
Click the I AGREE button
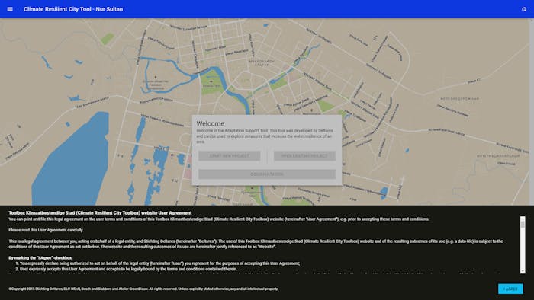[x=510, y=289]
